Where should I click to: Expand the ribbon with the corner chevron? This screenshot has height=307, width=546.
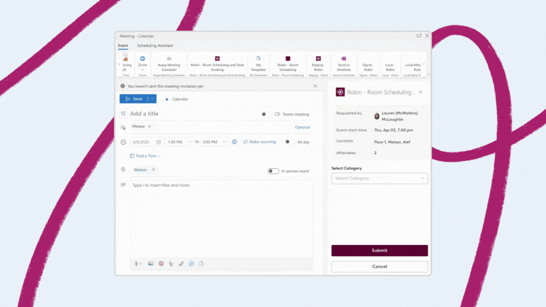[x=429, y=74]
